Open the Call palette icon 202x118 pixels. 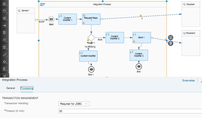click(x=4, y=47)
